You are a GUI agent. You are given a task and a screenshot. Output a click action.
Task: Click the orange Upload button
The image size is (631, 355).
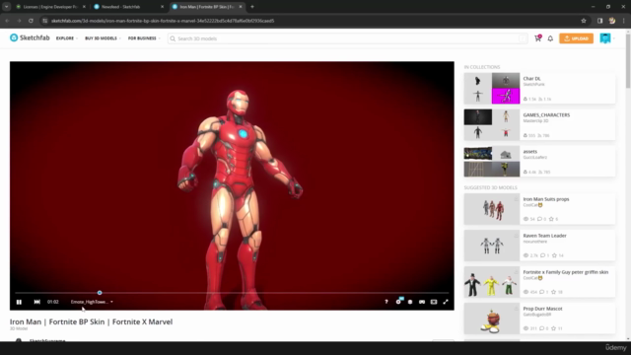tap(576, 38)
